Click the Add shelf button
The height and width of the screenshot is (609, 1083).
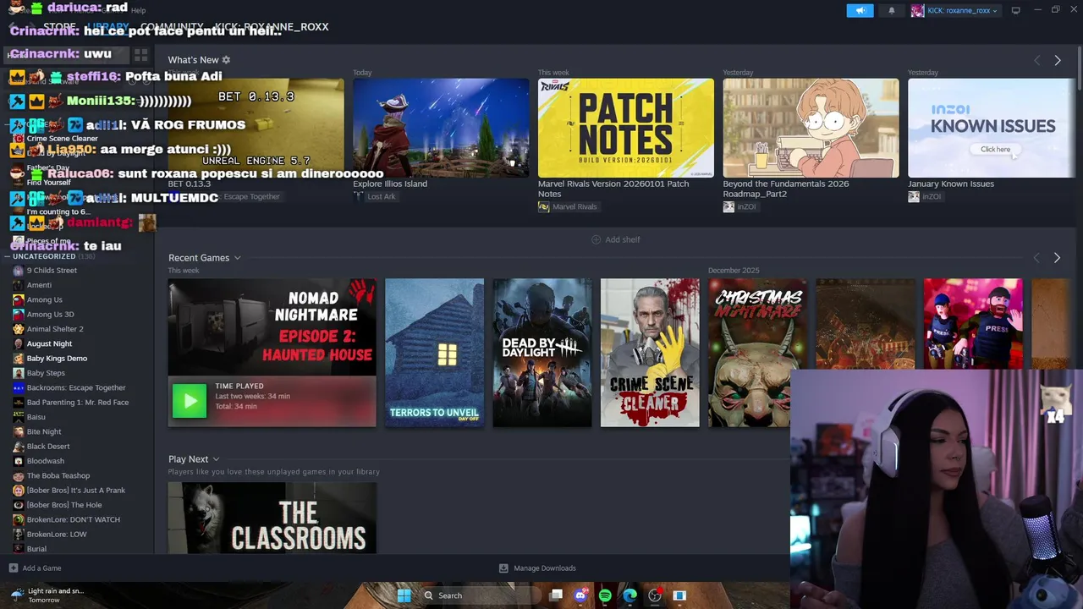615,239
